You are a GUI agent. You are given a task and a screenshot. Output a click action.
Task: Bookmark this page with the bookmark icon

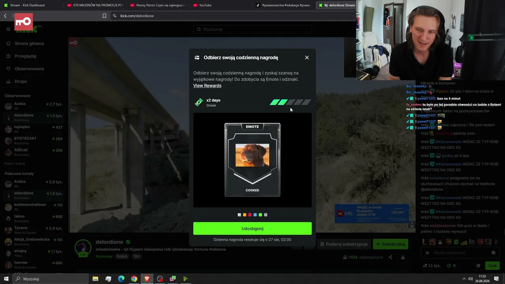click(x=104, y=16)
